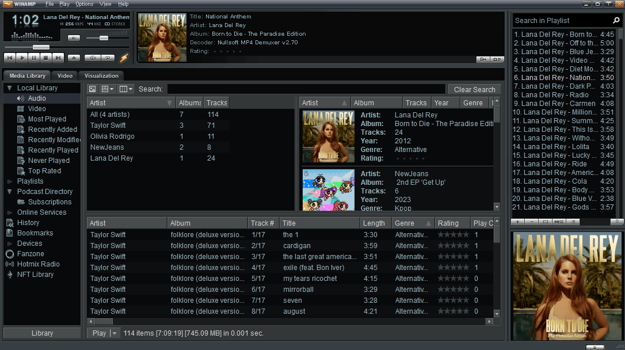This screenshot has width=625, height=350.
Task: Toggle repeat playback mode
Action: [108, 58]
